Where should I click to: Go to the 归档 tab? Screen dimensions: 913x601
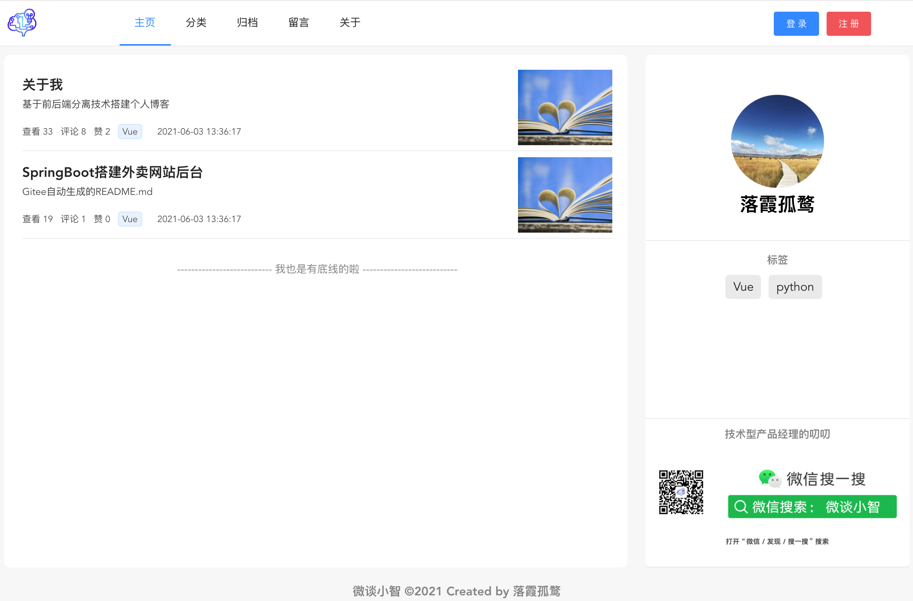coord(247,23)
